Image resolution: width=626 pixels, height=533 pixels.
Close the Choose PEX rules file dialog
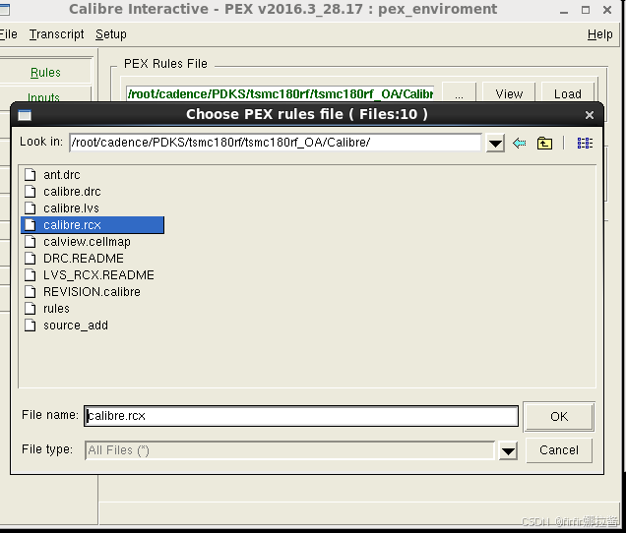(590, 115)
